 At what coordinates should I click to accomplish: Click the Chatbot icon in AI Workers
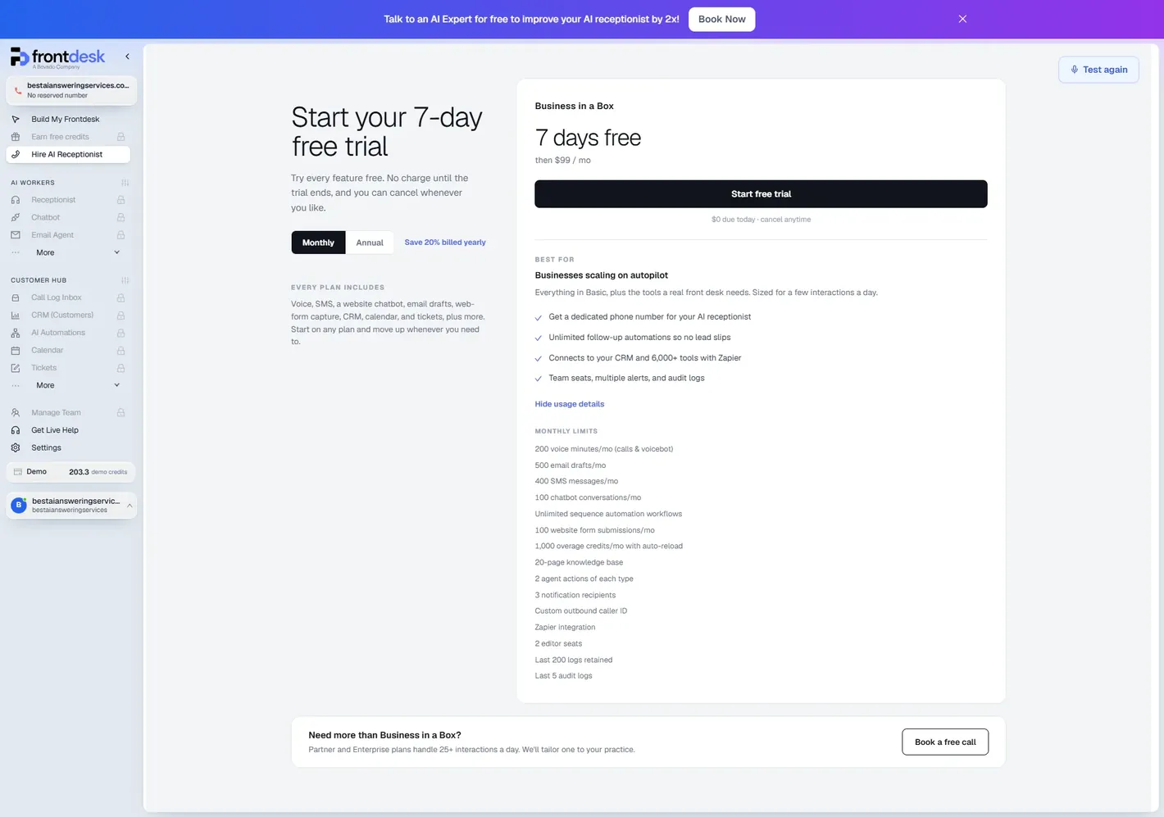pyautogui.click(x=16, y=218)
